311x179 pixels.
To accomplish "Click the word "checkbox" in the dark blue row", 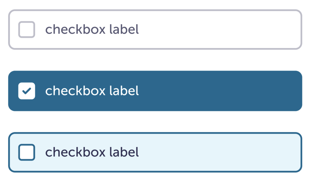I will pyautogui.click(x=75, y=91).
